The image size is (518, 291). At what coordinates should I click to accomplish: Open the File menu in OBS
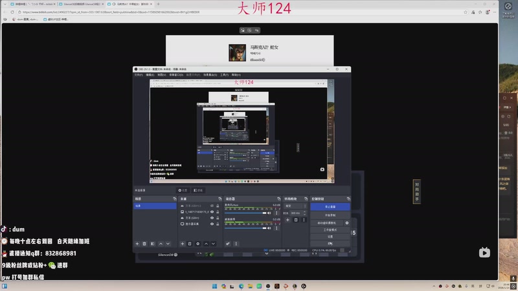click(x=138, y=74)
